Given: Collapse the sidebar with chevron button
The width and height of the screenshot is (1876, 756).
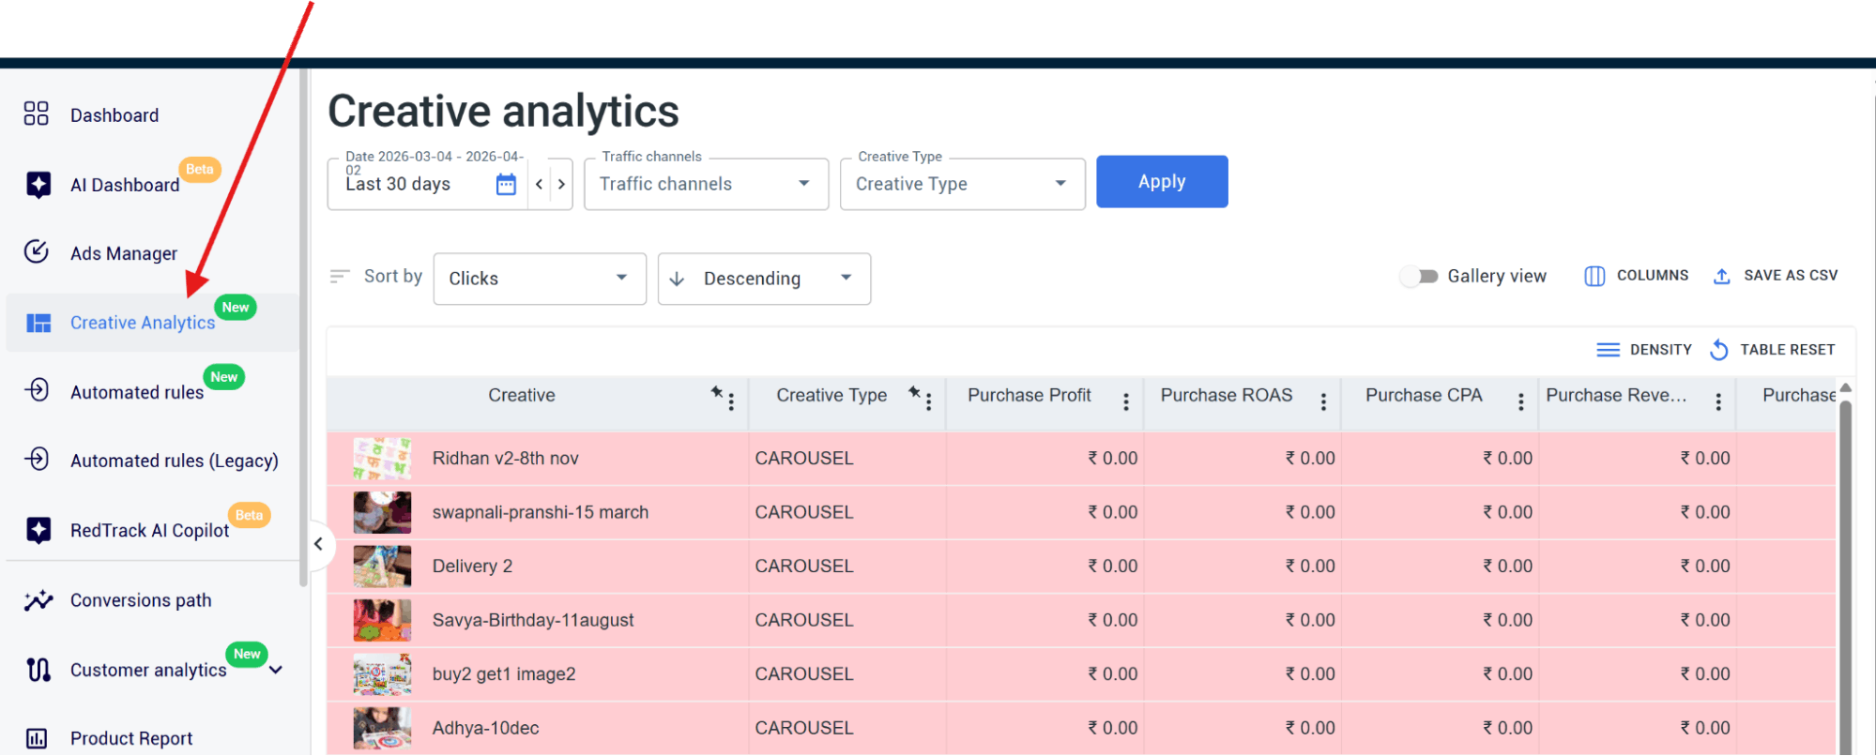Looking at the screenshot, I should (318, 544).
